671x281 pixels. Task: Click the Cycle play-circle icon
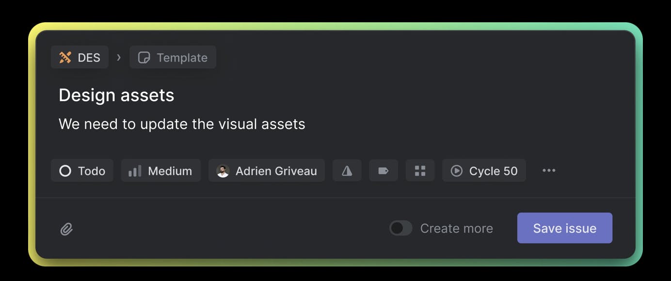(x=456, y=171)
